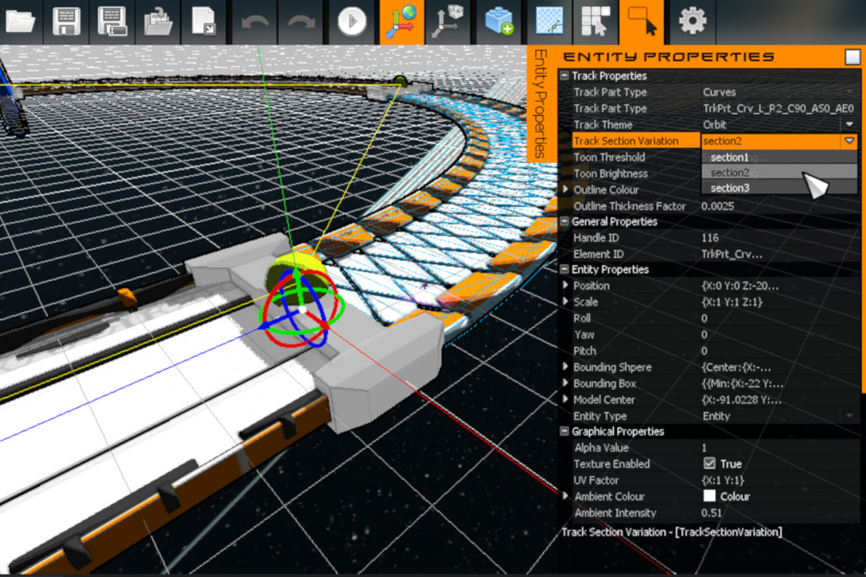Click the Ambient Colour white swatch
This screenshot has height=577, width=866.
[x=709, y=496]
